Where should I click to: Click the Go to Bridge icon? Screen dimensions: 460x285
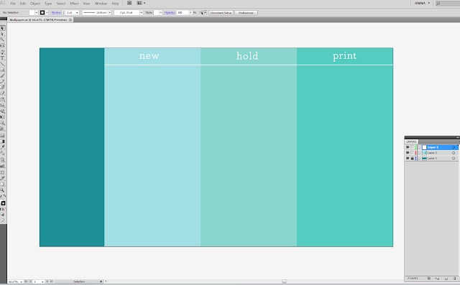click(x=129, y=3)
